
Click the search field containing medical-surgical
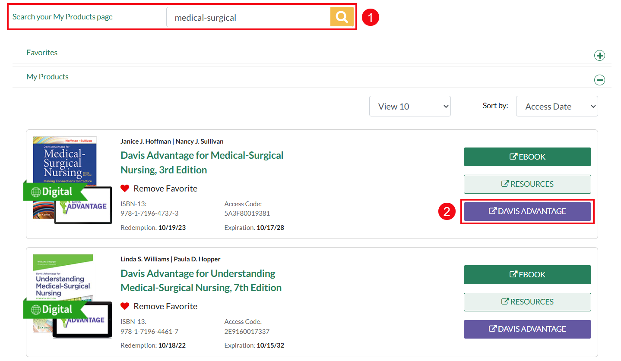point(248,17)
